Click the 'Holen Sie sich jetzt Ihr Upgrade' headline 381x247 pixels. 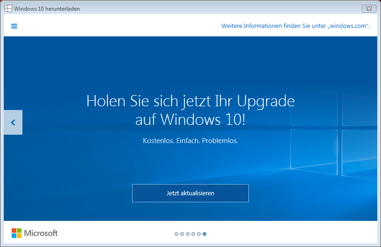coord(190,101)
